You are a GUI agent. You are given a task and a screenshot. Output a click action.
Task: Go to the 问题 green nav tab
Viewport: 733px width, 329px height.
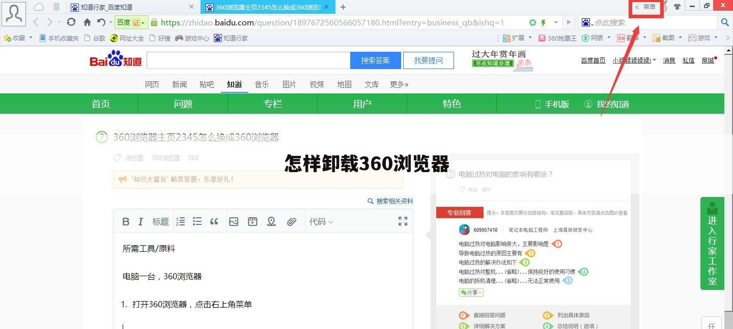pyautogui.click(x=183, y=104)
